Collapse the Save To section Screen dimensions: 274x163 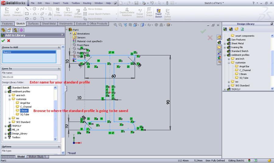59,69
